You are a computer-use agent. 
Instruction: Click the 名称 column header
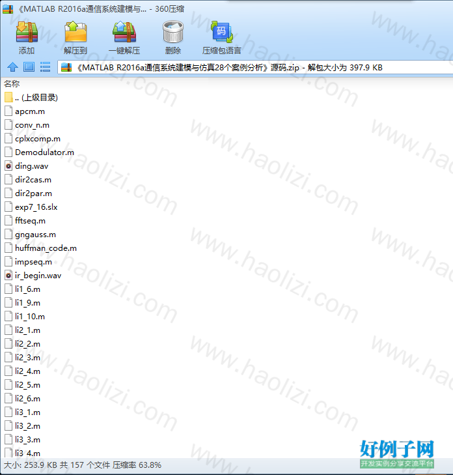[12, 83]
